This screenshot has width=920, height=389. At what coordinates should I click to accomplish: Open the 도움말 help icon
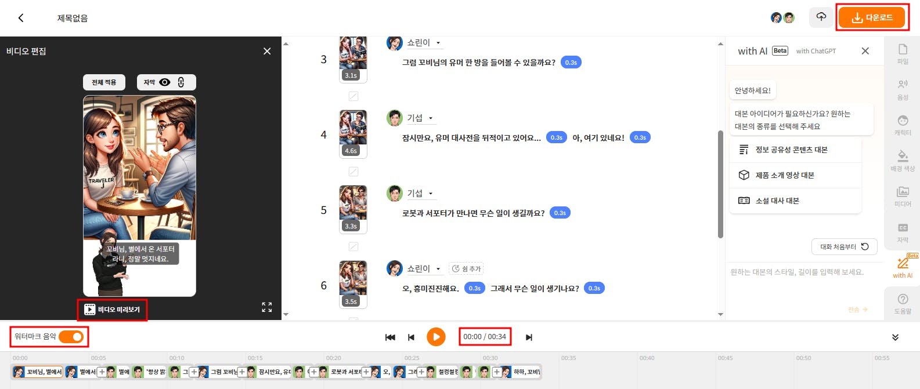(903, 303)
